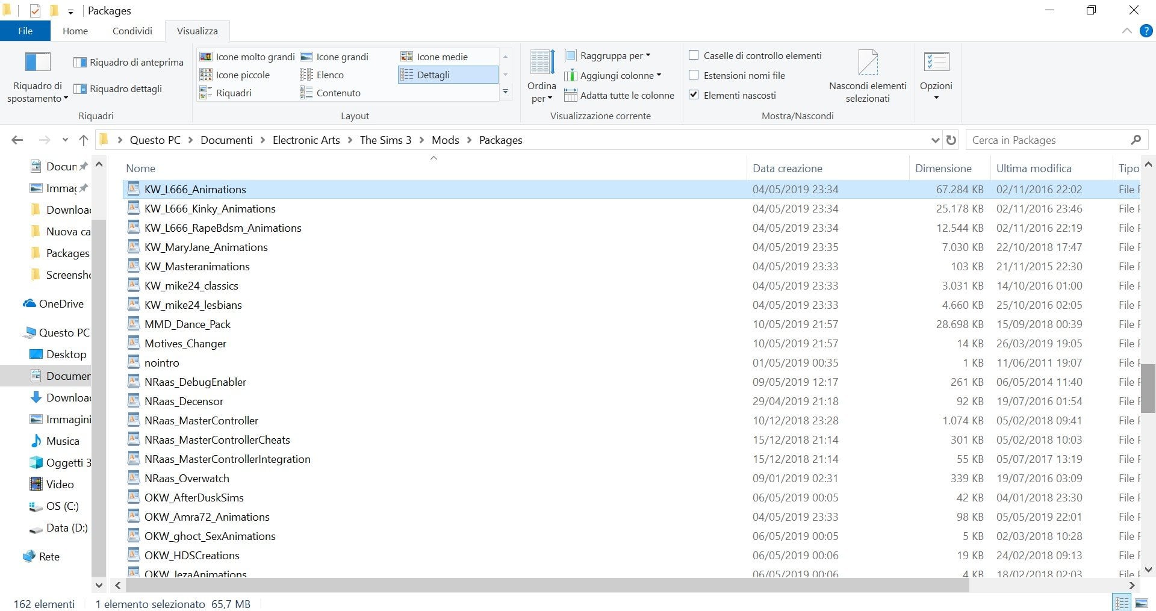Open the Quick Access Toolbar customize dropdown
The image size is (1156, 611).
pos(70,11)
